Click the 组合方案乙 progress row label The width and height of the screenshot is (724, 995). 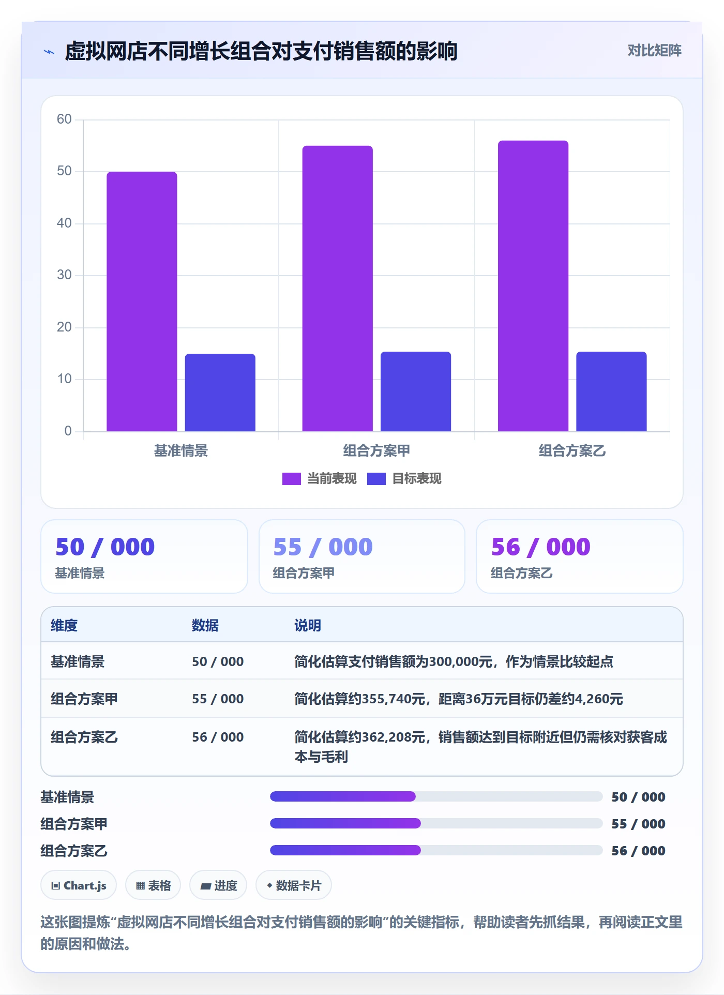74,851
